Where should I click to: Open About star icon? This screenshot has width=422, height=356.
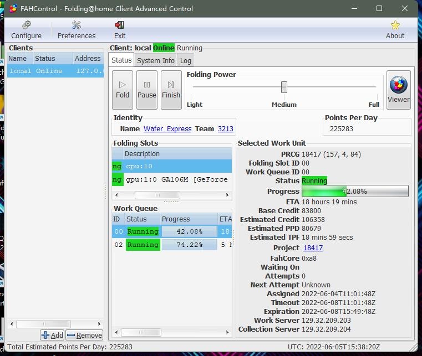tap(395, 25)
